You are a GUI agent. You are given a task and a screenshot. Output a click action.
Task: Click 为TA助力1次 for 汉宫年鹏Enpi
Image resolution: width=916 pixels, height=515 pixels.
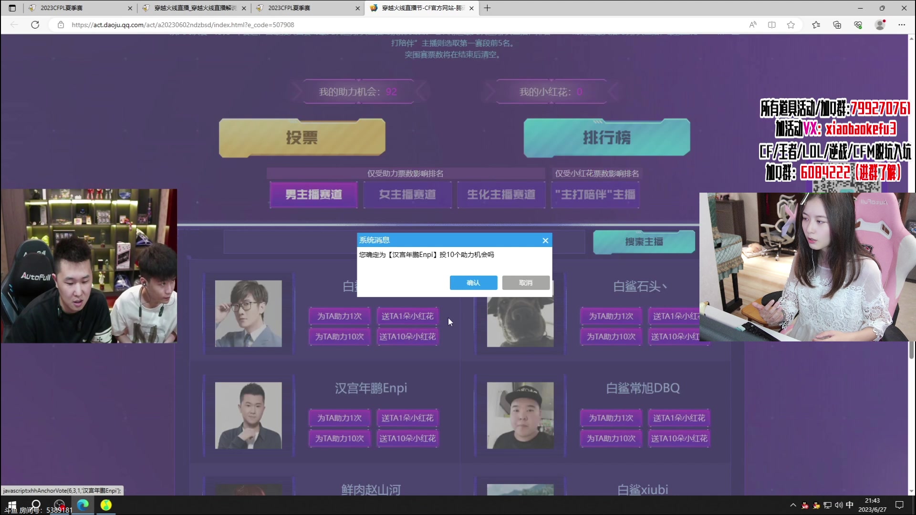(x=340, y=418)
